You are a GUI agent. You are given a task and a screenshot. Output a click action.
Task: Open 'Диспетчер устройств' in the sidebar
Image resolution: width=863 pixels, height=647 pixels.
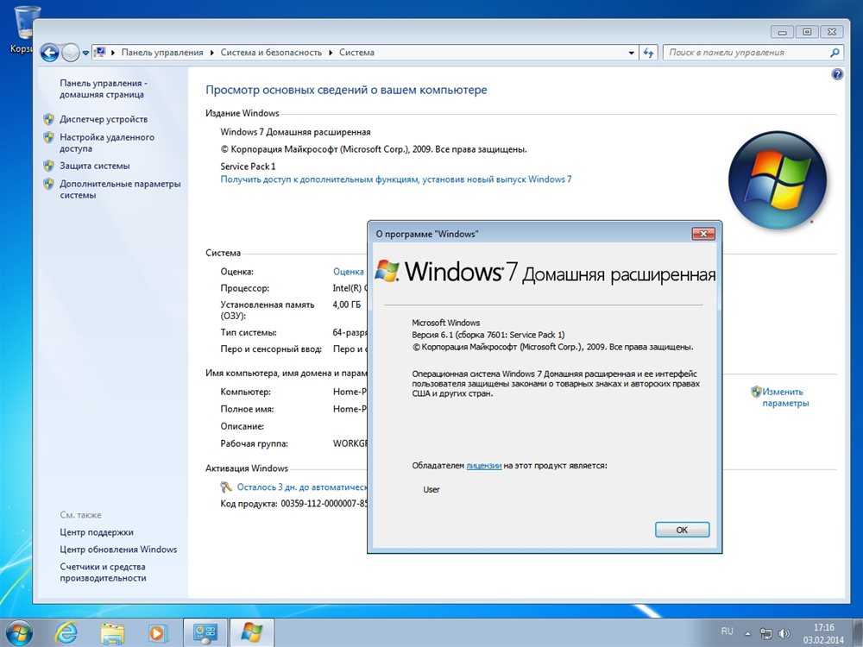click(x=104, y=119)
